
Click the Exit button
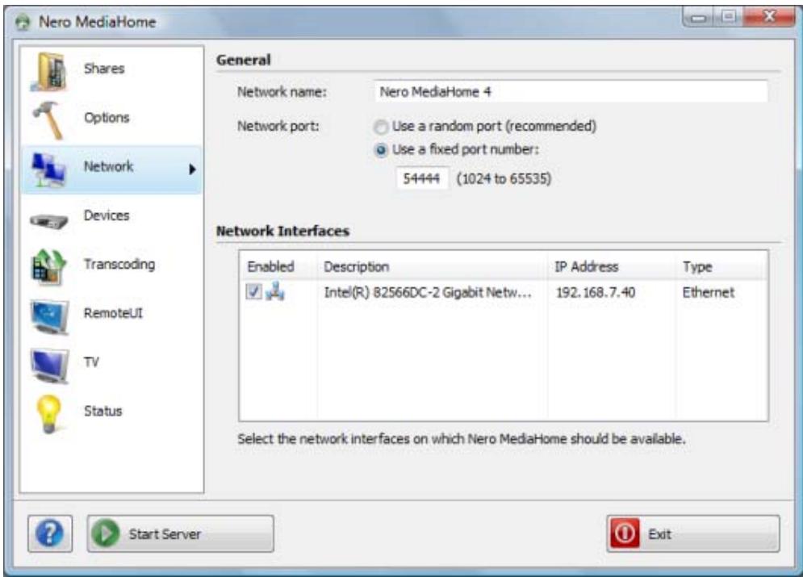pos(693,533)
